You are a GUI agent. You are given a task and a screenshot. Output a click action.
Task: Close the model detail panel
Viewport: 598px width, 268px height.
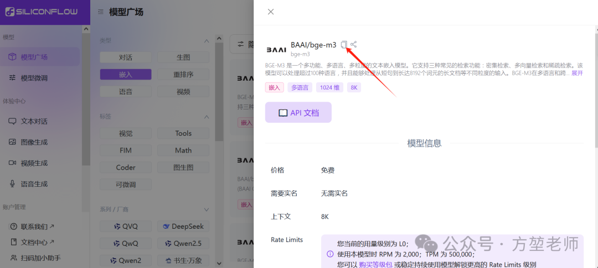tap(271, 12)
